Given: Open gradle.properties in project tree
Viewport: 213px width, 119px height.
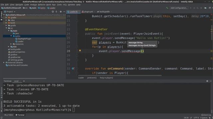Looking at the screenshot, I should (17, 52).
